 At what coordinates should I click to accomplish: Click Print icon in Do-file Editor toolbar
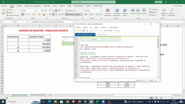(84, 31)
